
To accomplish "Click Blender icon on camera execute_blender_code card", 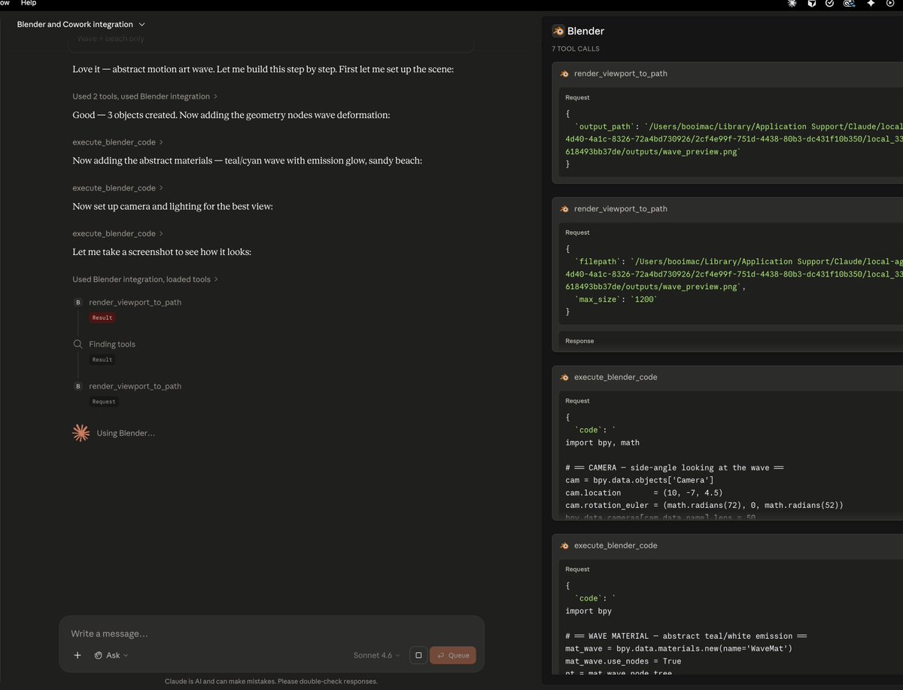I will click(x=564, y=377).
